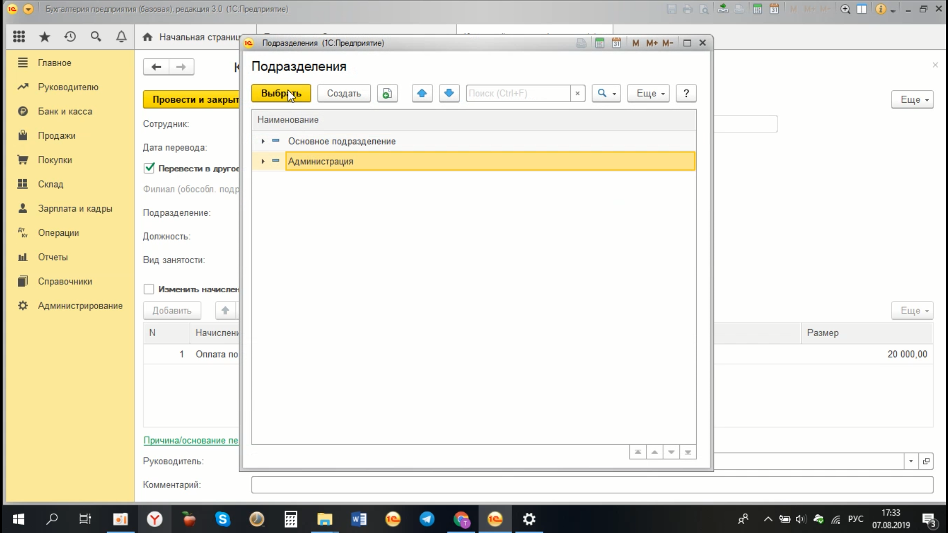
Task: Click the favorites star icon
Action: click(x=44, y=37)
